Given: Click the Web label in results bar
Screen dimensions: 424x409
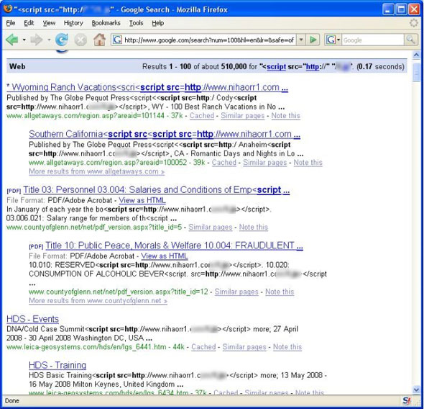Looking at the screenshot, I should pos(17,67).
